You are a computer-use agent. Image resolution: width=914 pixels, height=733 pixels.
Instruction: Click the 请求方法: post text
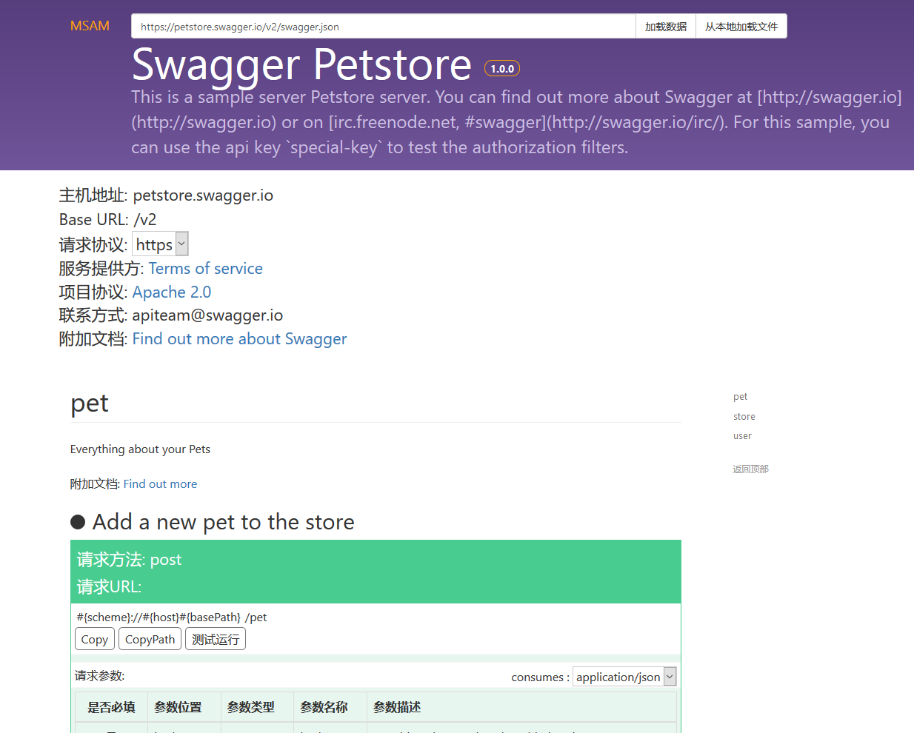pyautogui.click(x=129, y=560)
